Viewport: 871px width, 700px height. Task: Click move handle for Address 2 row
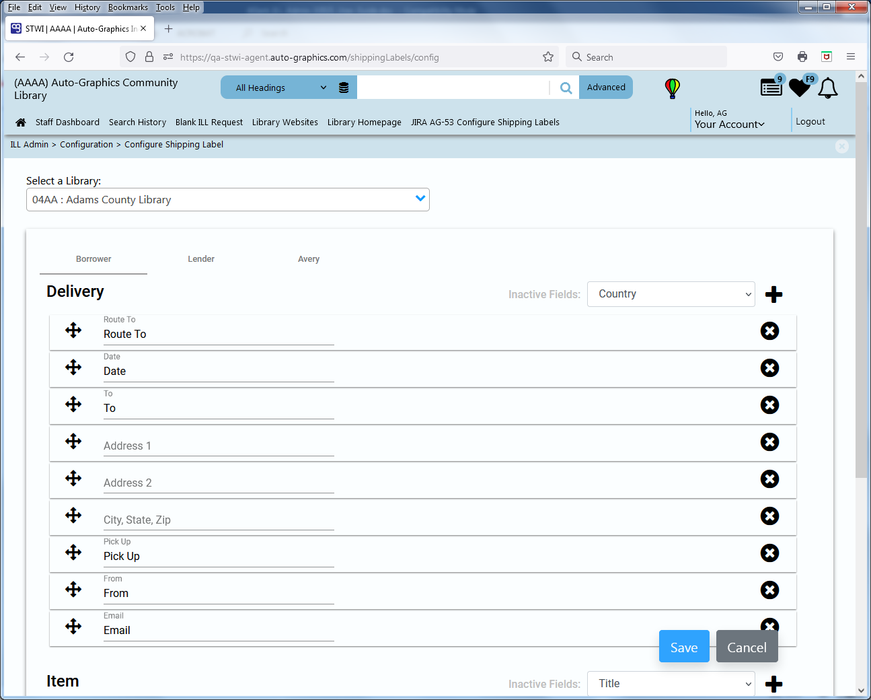point(73,478)
